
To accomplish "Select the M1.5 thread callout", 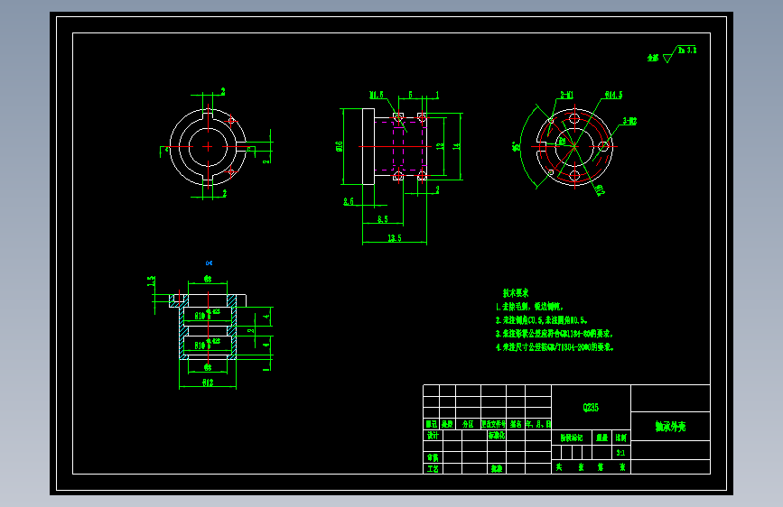I will (x=377, y=95).
